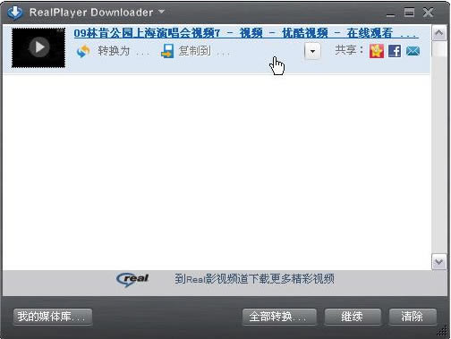This screenshot has width=451, height=339.
Task: Click the 转换为 ... text label
Action: point(123,51)
